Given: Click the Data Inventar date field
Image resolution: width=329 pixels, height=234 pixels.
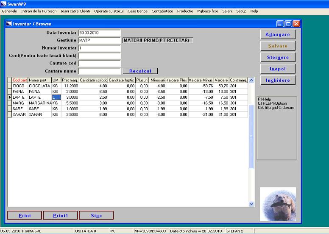Looking at the screenshot, I should coord(99,33).
